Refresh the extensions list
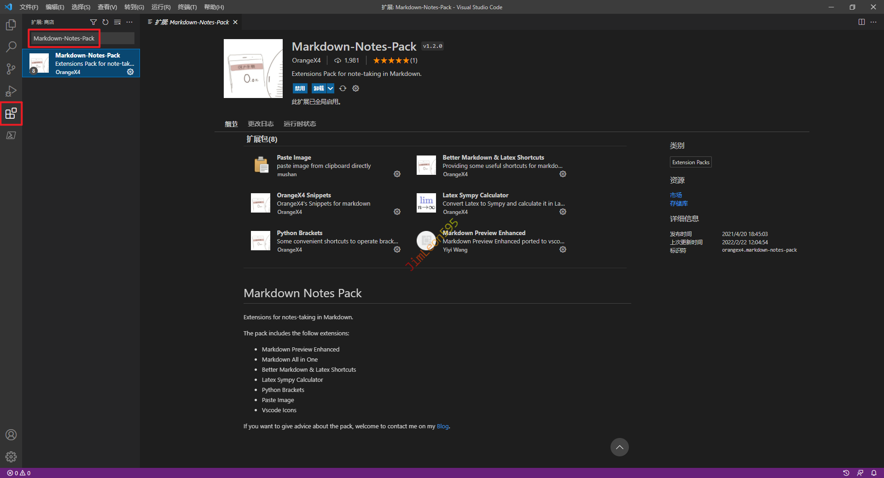 click(x=105, y=22)
